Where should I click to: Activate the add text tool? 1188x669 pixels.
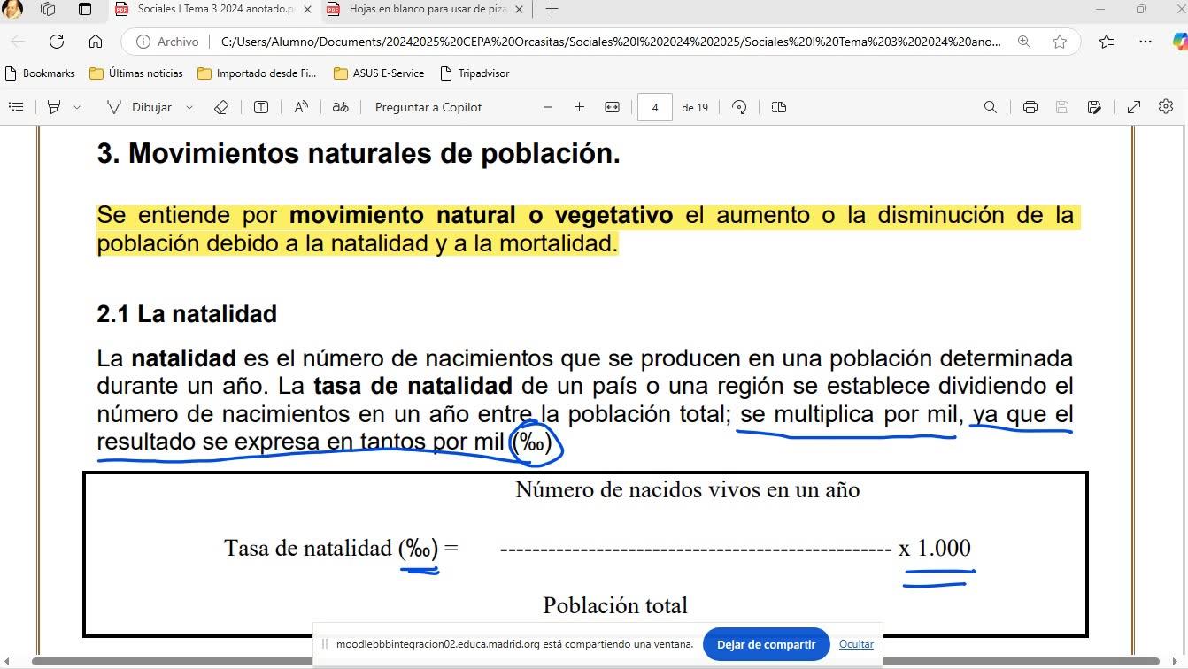pyautogui.click(x=261, y=107)
